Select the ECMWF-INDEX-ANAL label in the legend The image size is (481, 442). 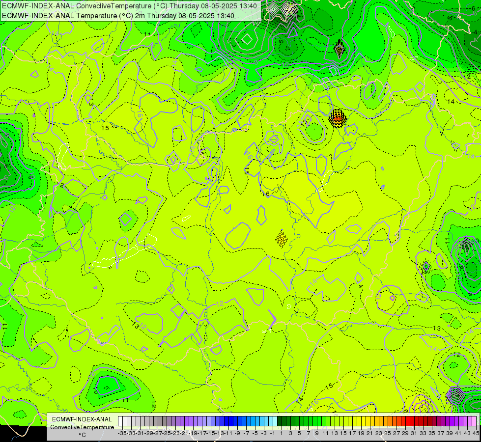(x=82, y=419)
